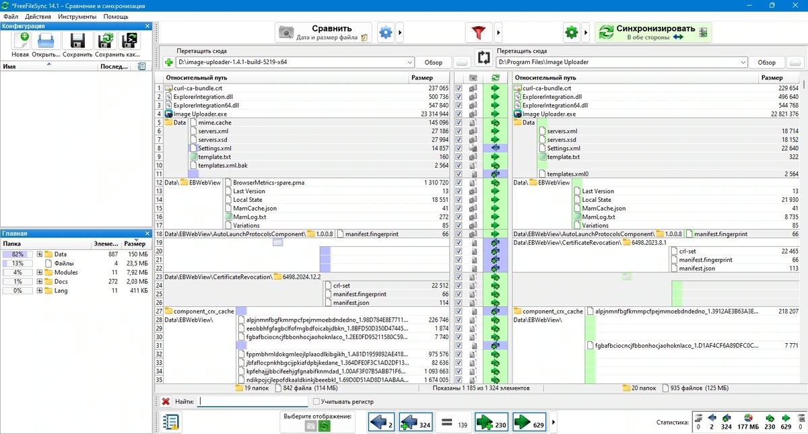
Task: Open the red funnel filter settings
Action: coord(479,32)
